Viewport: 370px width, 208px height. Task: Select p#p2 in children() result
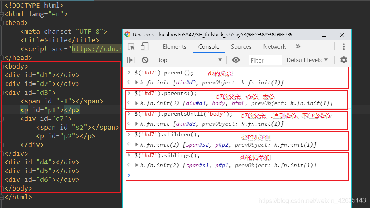tap(221, 145)
